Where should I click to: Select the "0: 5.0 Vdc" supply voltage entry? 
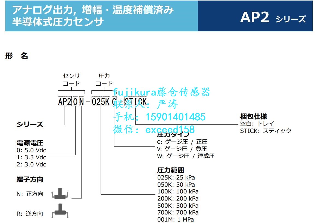31,150
